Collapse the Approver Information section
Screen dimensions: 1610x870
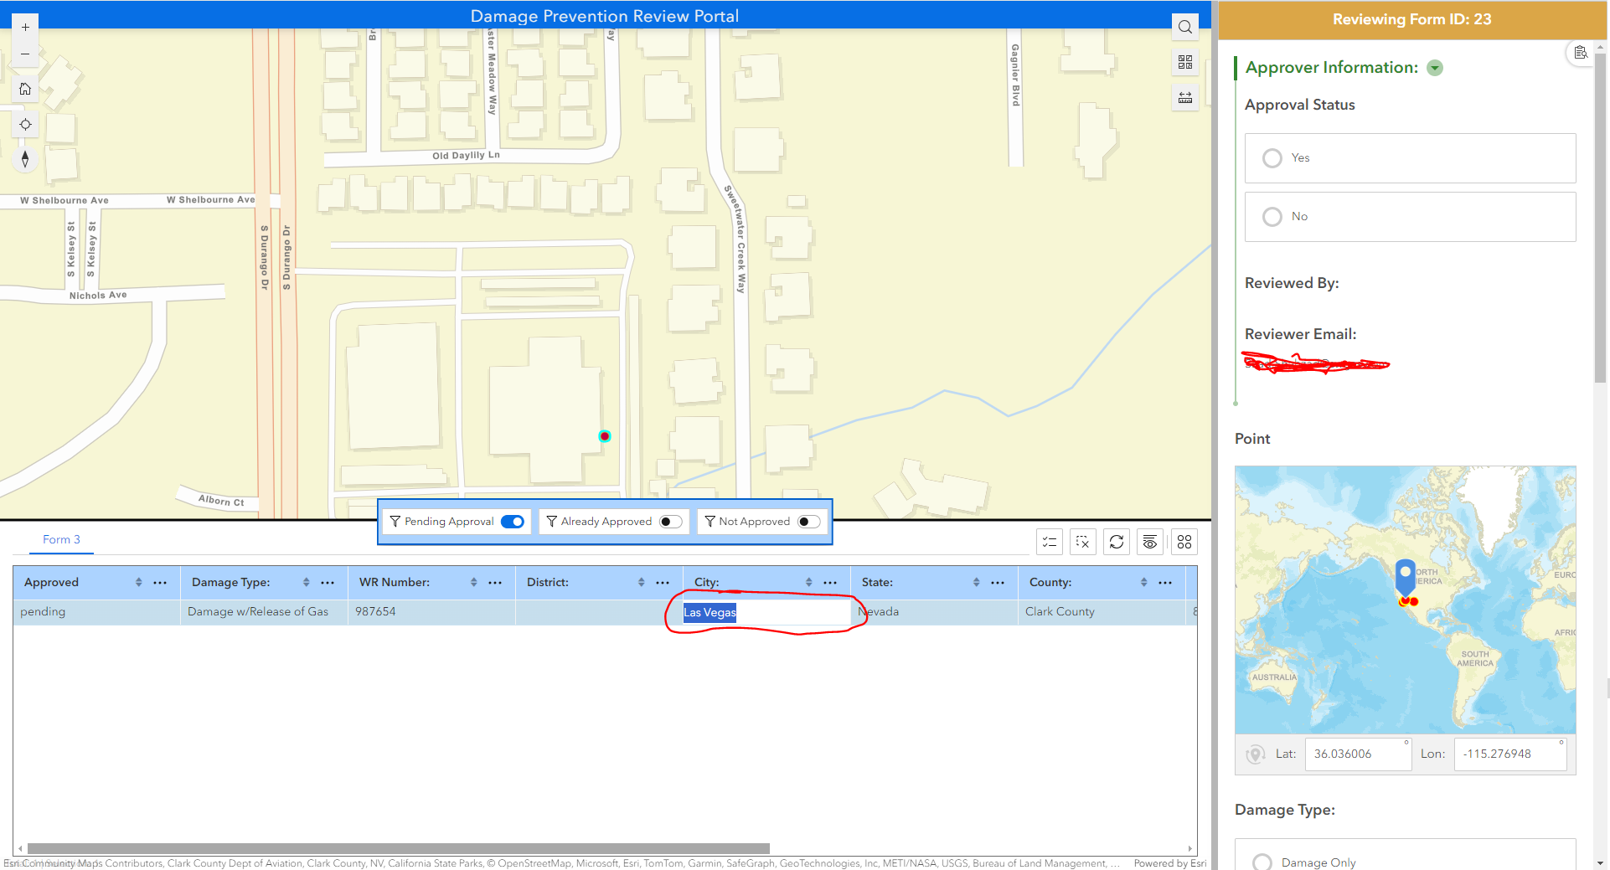point(1435,67)
